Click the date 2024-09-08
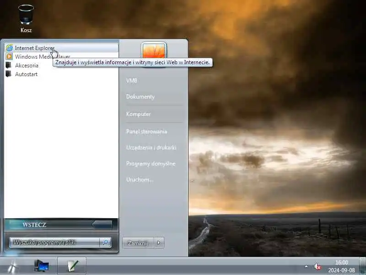 pos(341,270)
